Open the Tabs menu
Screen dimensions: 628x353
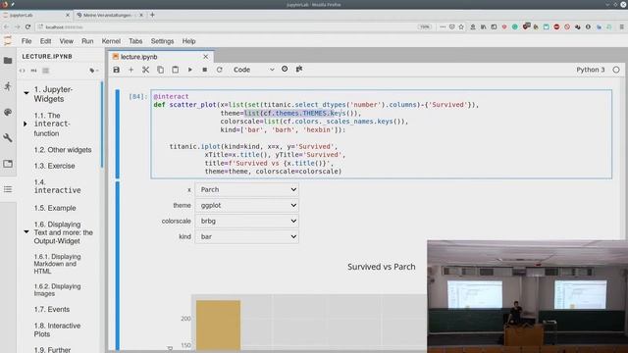point(135,41)
